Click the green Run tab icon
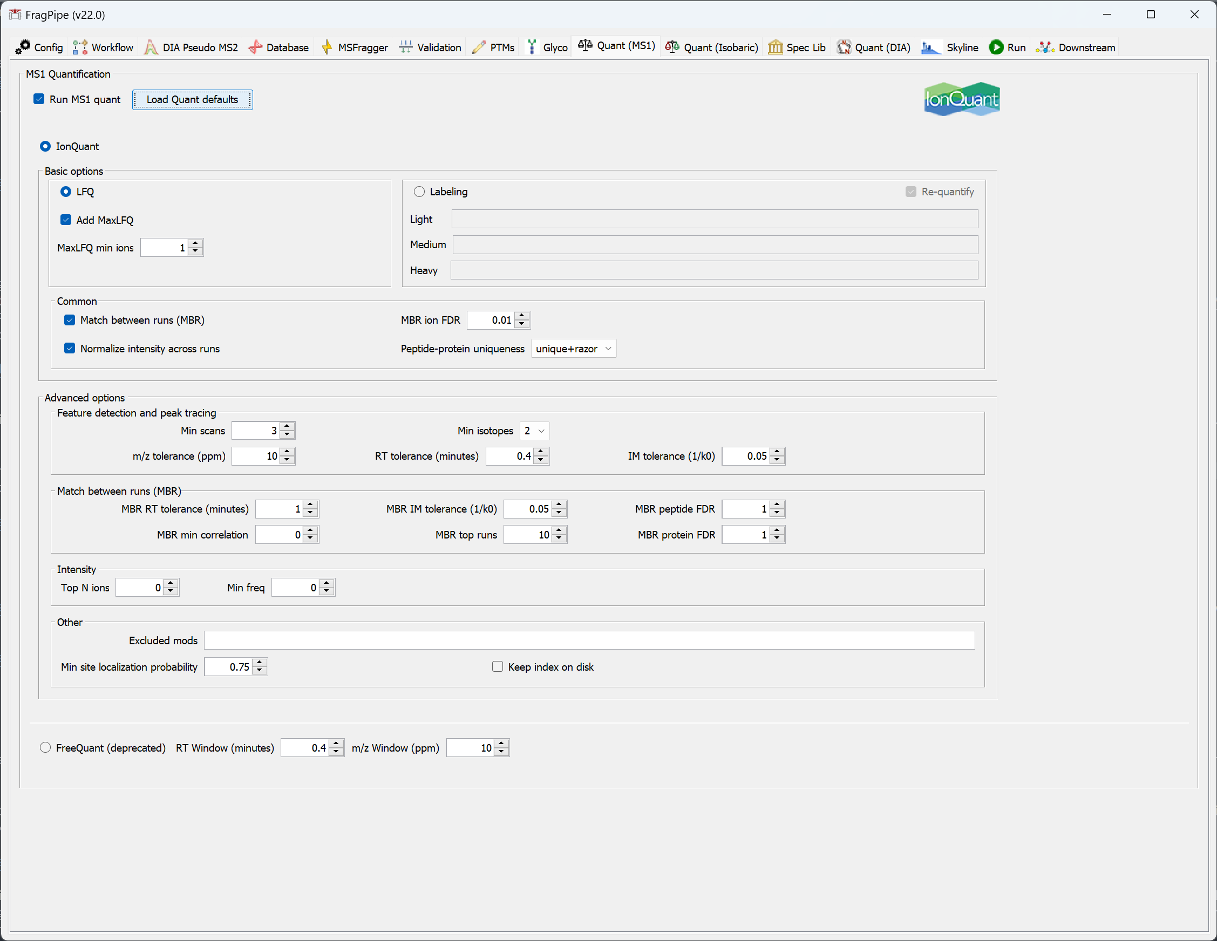Viewport: 1217px width, 941px height. 996,47
